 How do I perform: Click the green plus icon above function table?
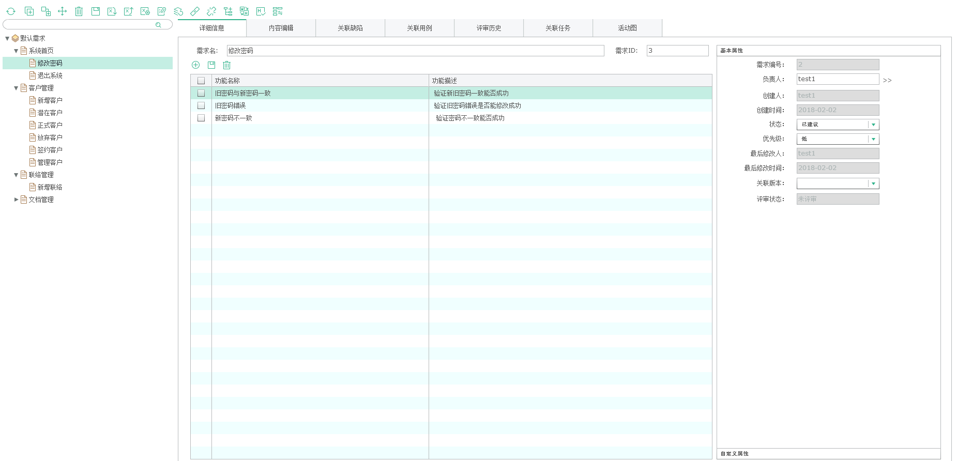point(196,65)
